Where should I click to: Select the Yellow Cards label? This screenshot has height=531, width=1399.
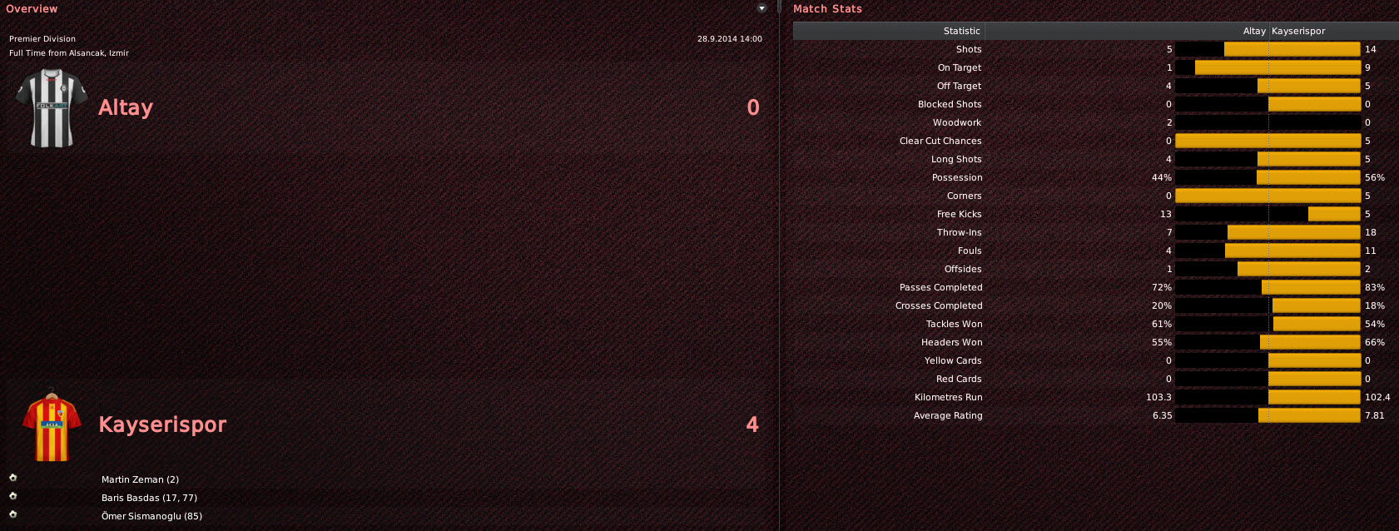pyautogui.click(x=953, y=360)
